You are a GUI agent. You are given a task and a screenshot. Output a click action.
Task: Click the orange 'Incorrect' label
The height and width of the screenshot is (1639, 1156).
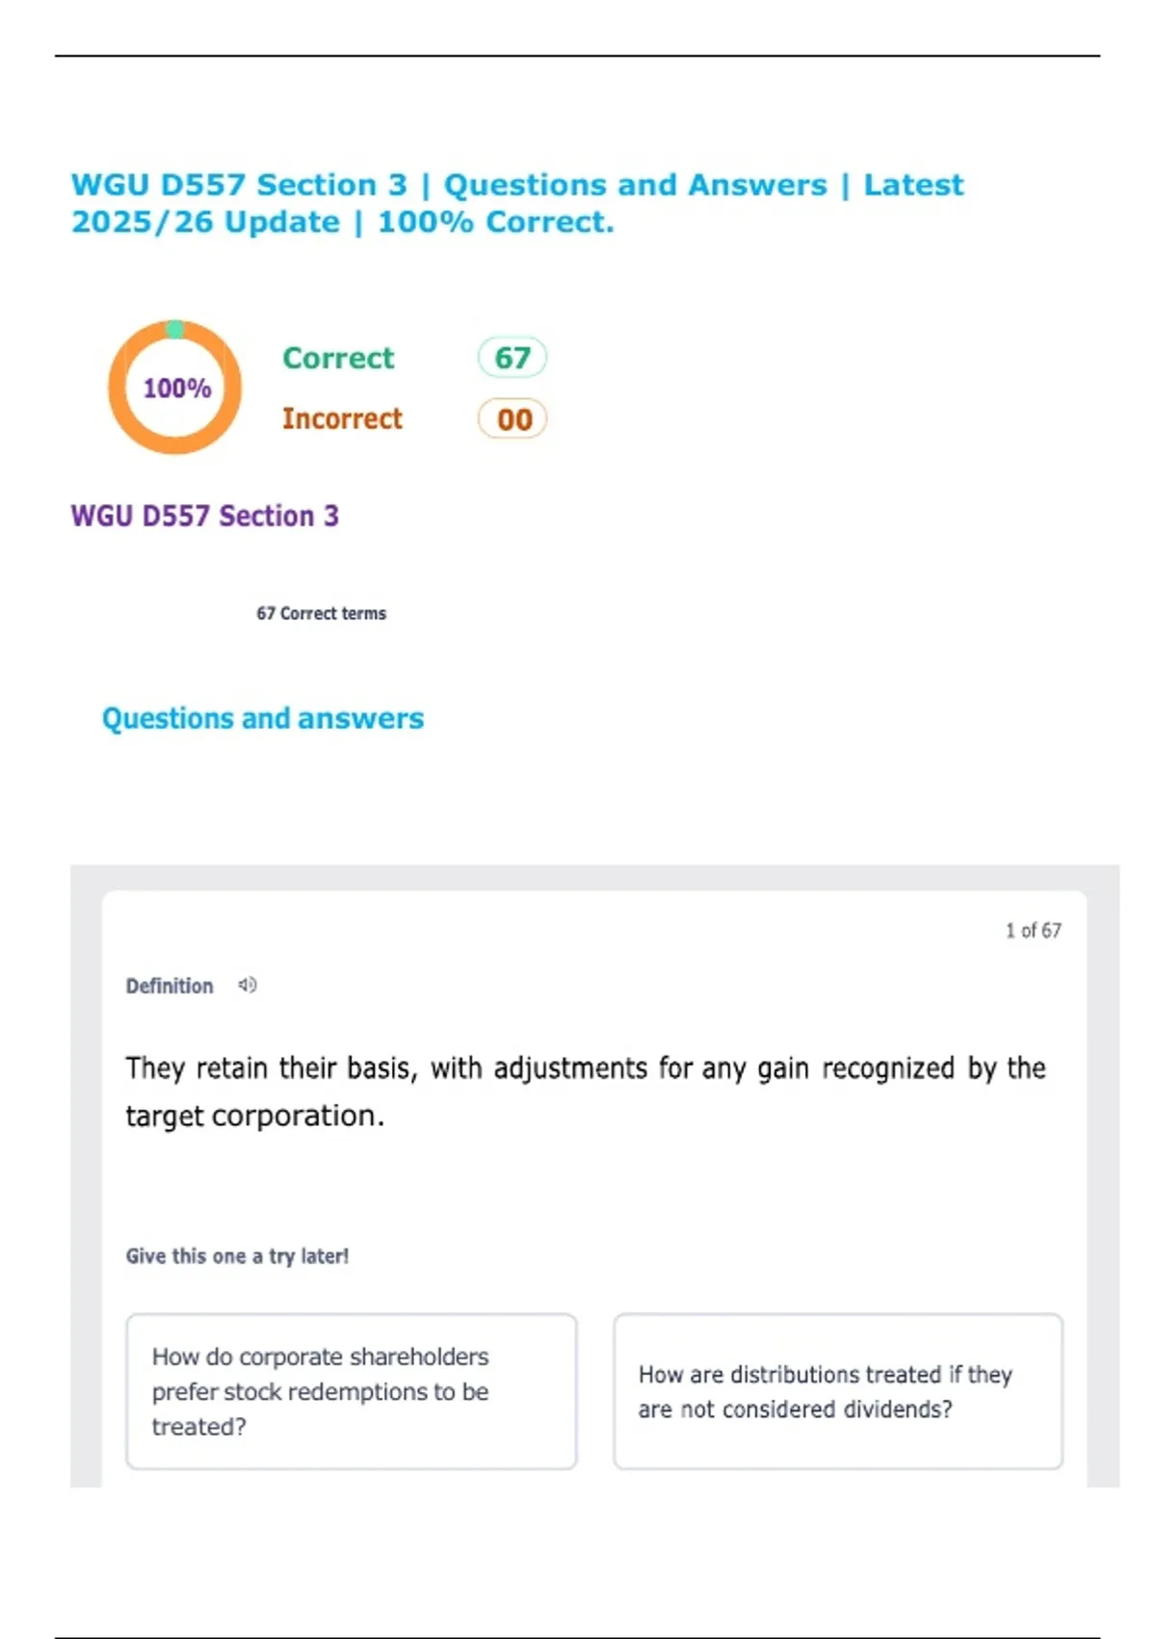click(342, 419)
